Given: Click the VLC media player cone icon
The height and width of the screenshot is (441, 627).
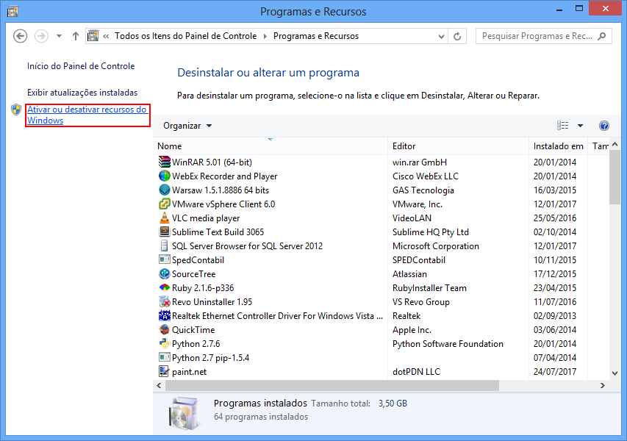Looking at the screenshot, I should (x=165, y=218).
